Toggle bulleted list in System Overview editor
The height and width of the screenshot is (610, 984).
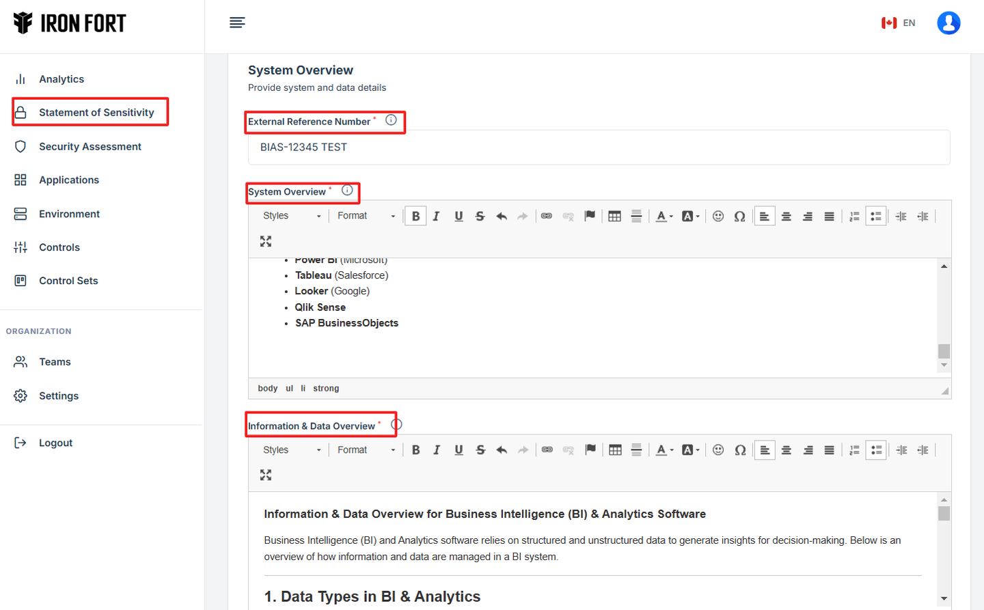[x=875, y=216]
